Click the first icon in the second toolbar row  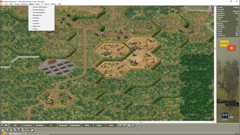[3, 130]
